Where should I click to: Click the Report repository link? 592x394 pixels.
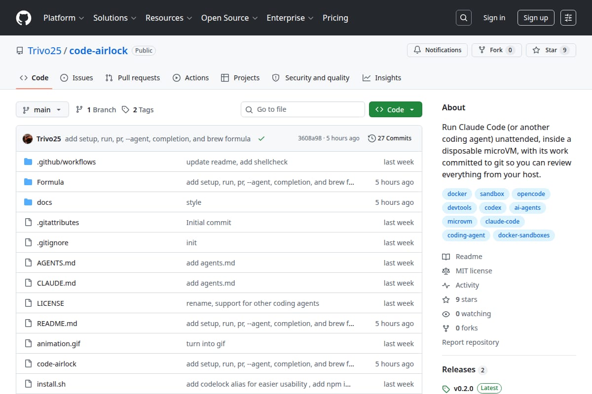(x=470, y=342)
